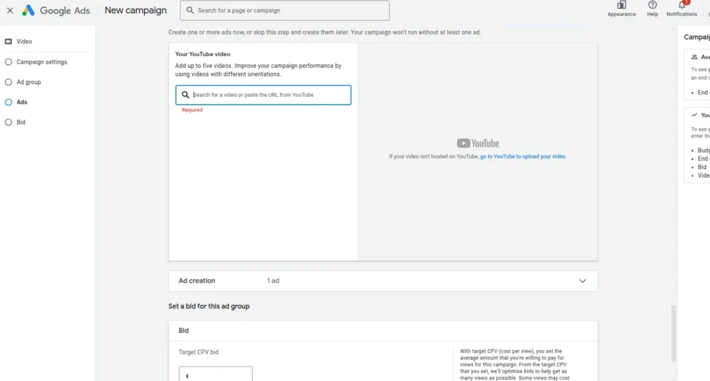The image size is (710, 381).
Task: Click the search icon in YouTube video field
Action: (x=185, y=95)
